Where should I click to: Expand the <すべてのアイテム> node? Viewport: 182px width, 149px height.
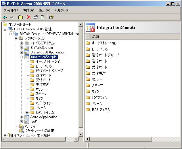click(x=21, y=43)
